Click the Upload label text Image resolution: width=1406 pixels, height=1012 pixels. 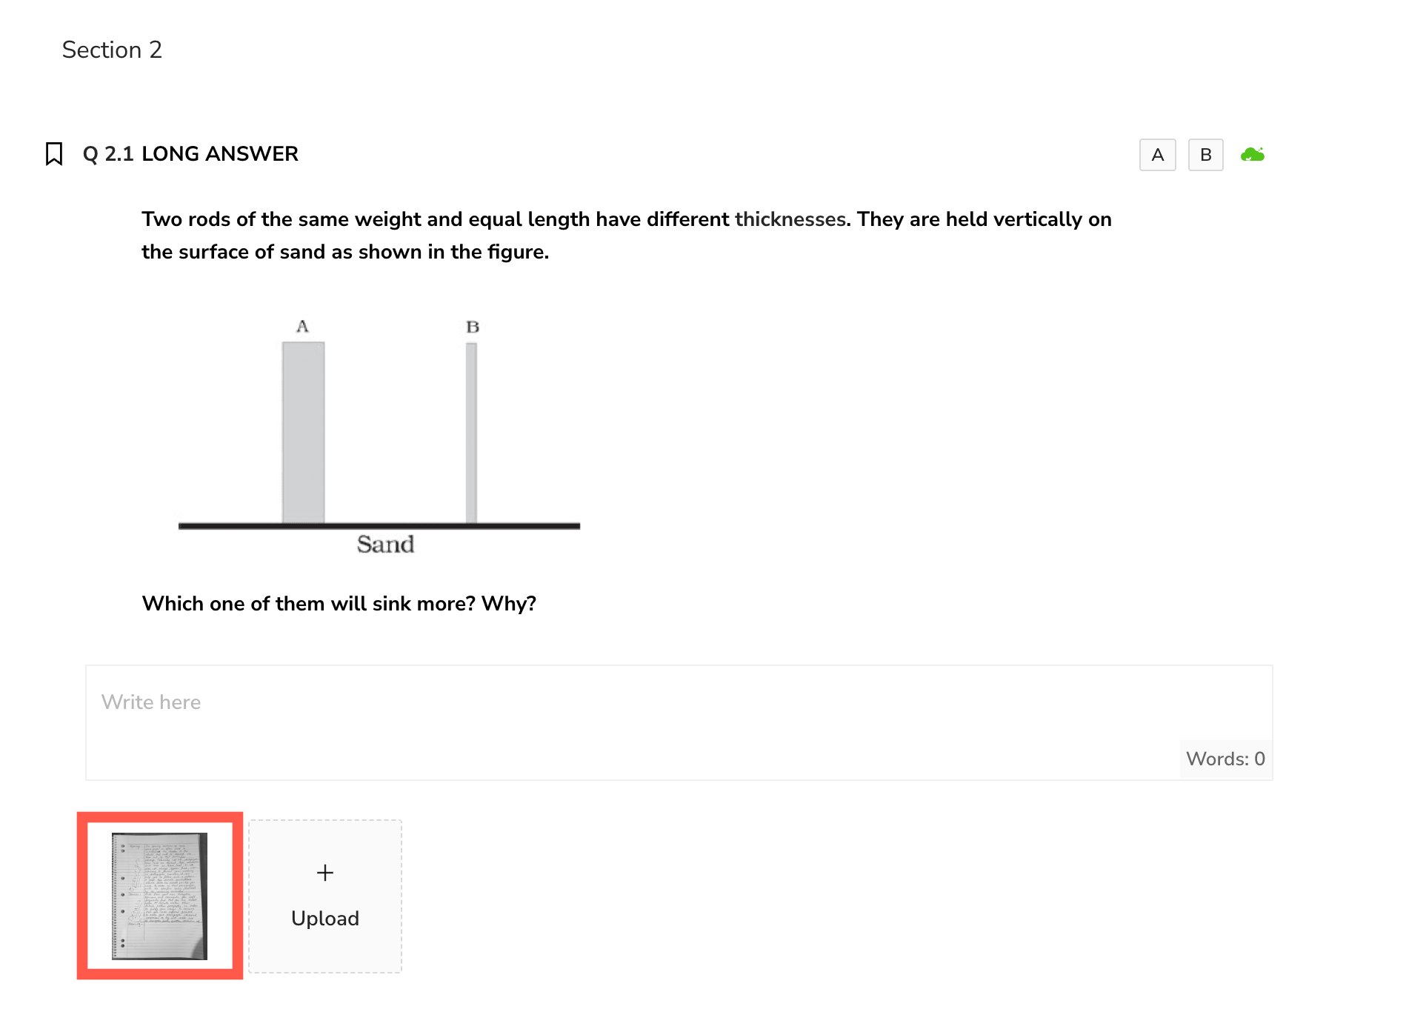[x=325, y=919]
